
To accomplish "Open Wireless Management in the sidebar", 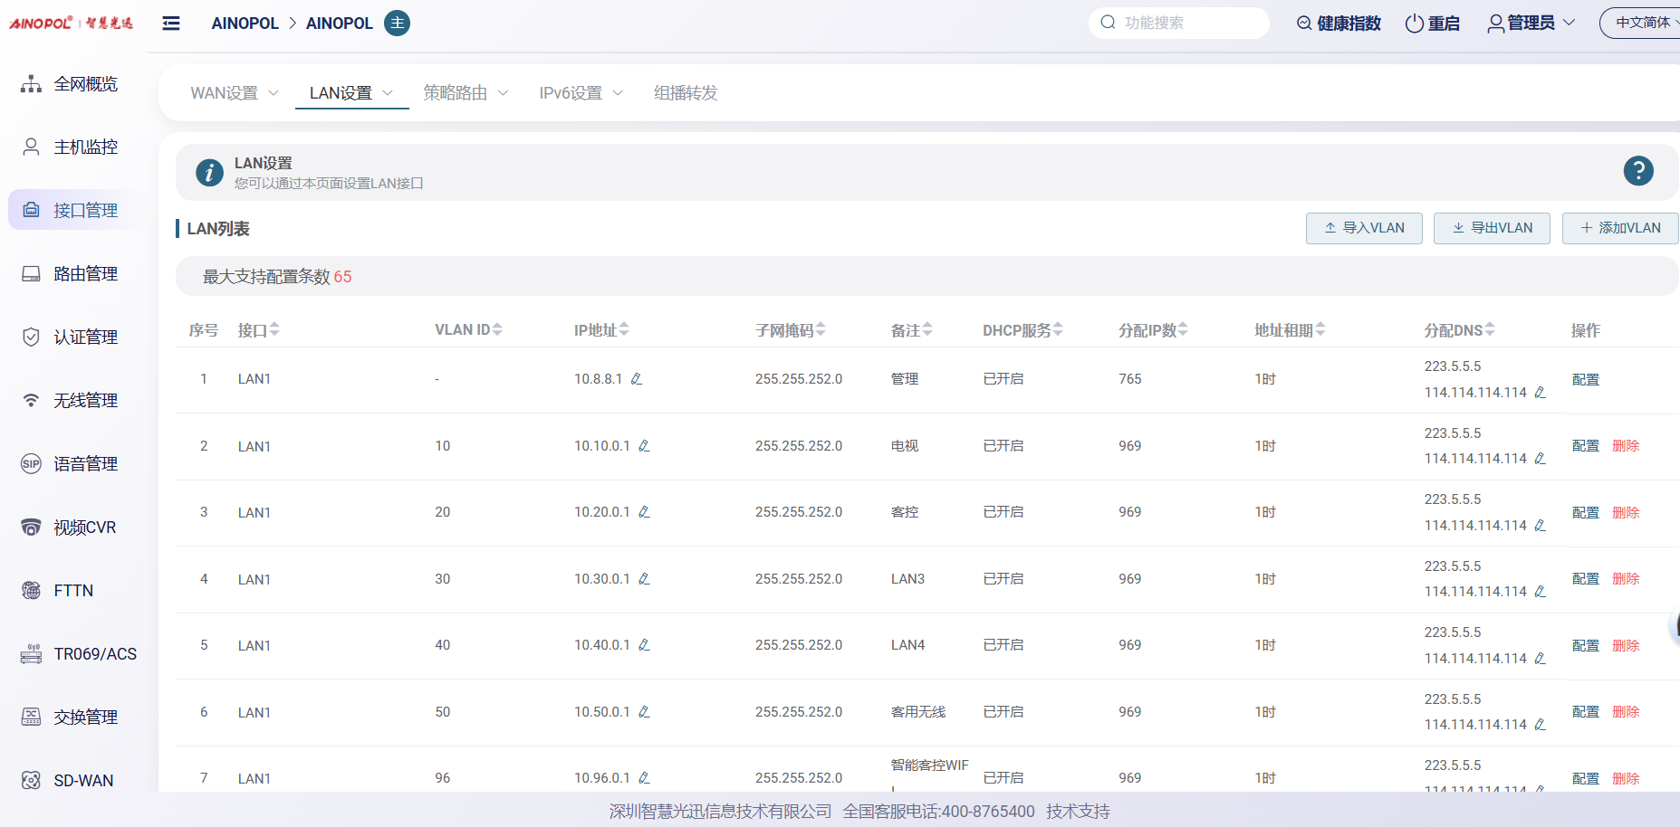I will tap(85, 400).
